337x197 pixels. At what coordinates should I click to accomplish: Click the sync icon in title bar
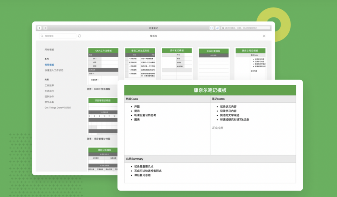212,28
